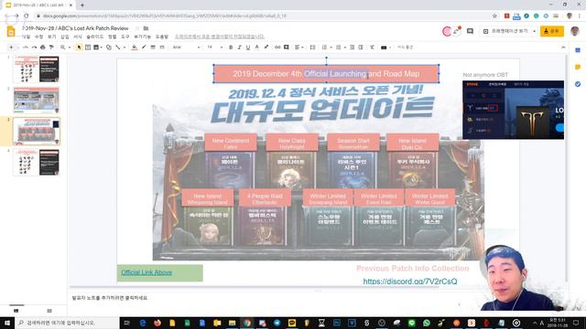This screenshot has width=586, height=329.
Task: Open the View menu
Action: pyautogui.click(x=51, y=37)
